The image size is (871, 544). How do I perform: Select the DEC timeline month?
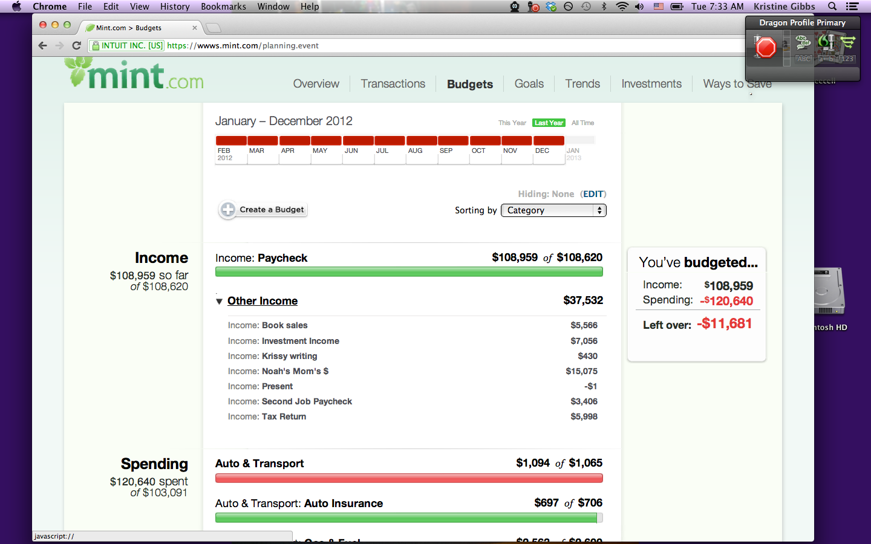pos(549,149)
